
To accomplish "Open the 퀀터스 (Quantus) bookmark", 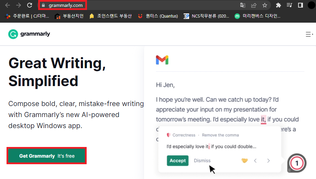I will (x=158, y=16).
